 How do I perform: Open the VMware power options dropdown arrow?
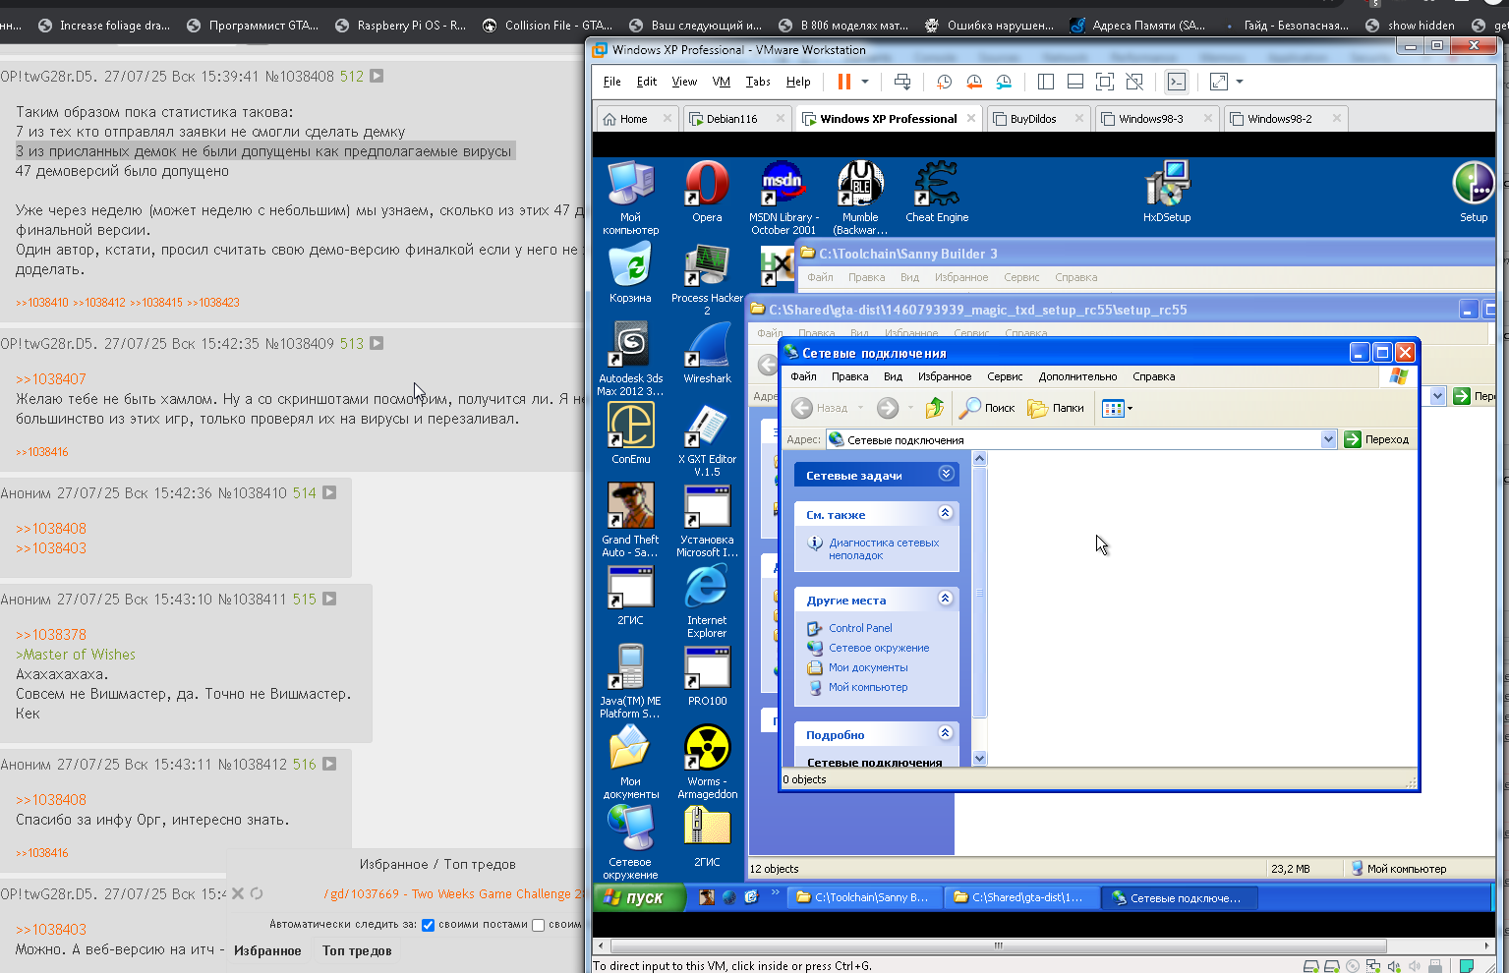pos(865,82)
